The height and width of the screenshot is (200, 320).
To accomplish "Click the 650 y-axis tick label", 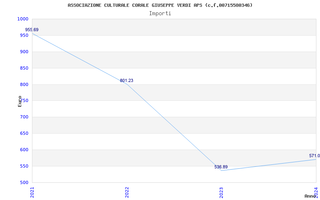I will click(x=24, y=134).
